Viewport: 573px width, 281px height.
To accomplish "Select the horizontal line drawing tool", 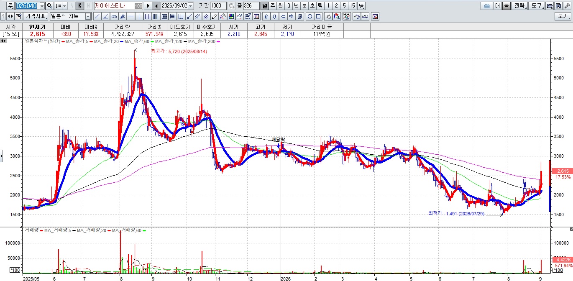I will (131, 16).
